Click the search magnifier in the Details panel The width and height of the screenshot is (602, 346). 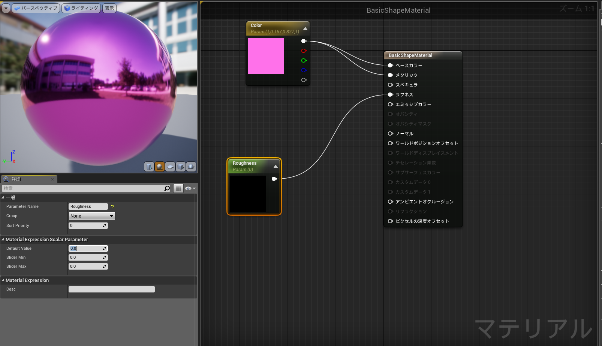coord(167,188)
